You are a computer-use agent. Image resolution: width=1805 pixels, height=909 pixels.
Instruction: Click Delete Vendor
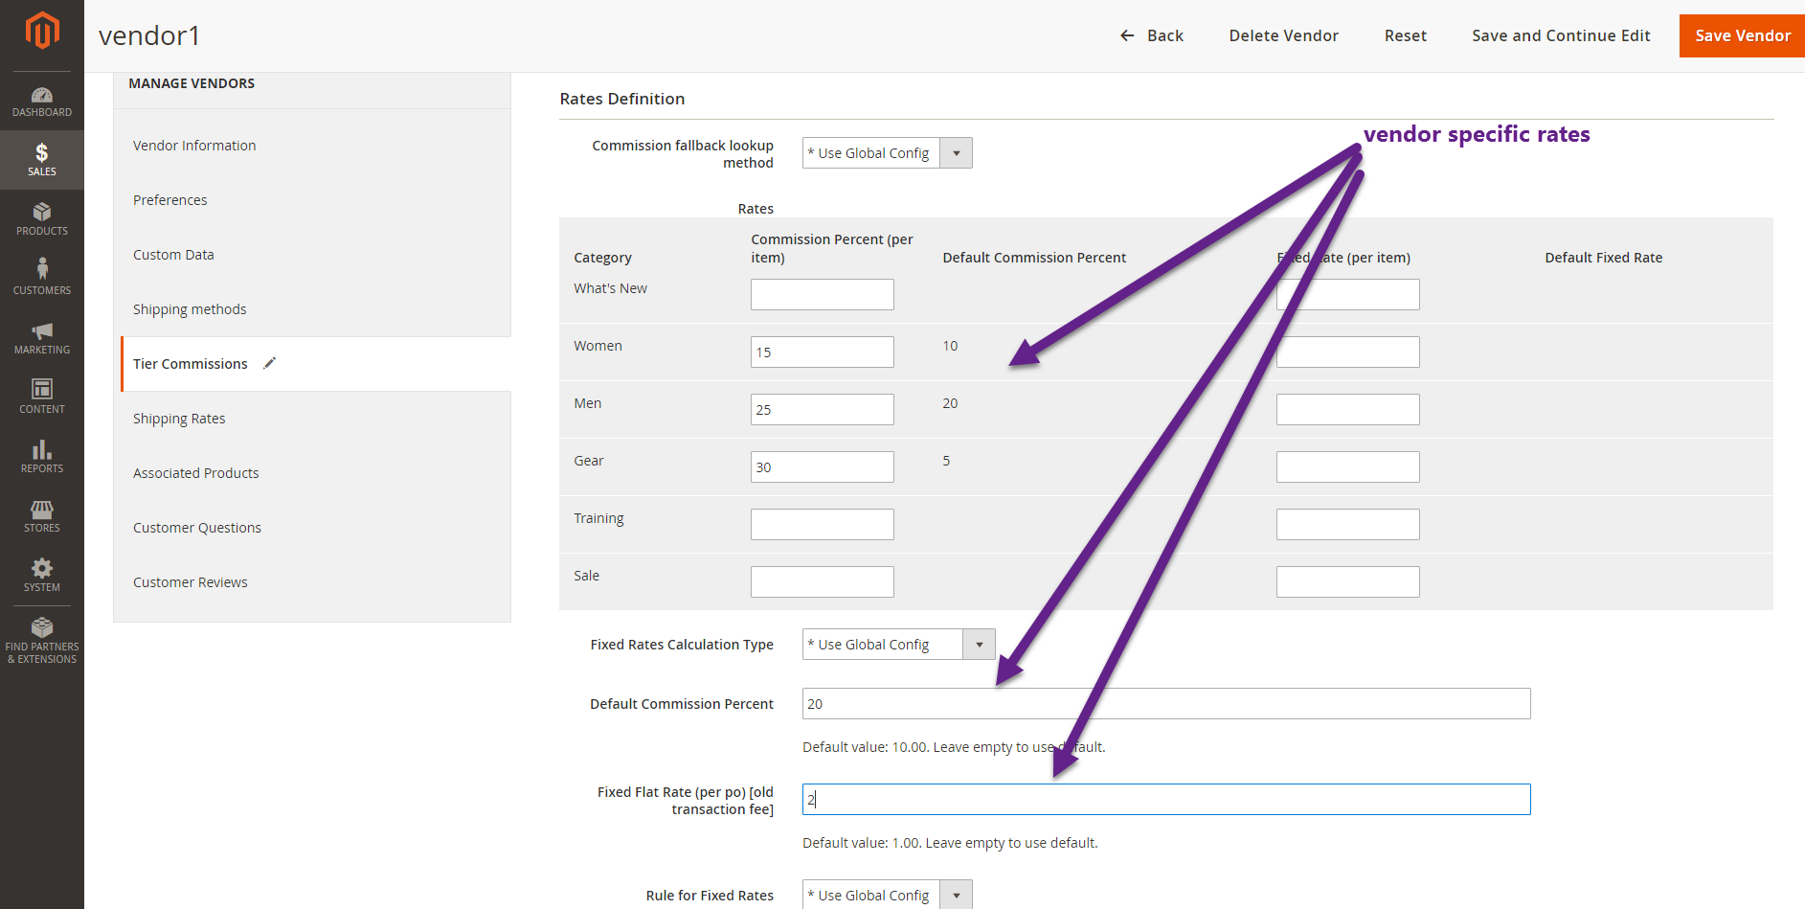click(1283, 35)
